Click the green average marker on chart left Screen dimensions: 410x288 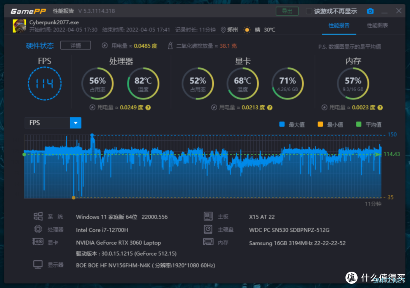tap(24, 154)
